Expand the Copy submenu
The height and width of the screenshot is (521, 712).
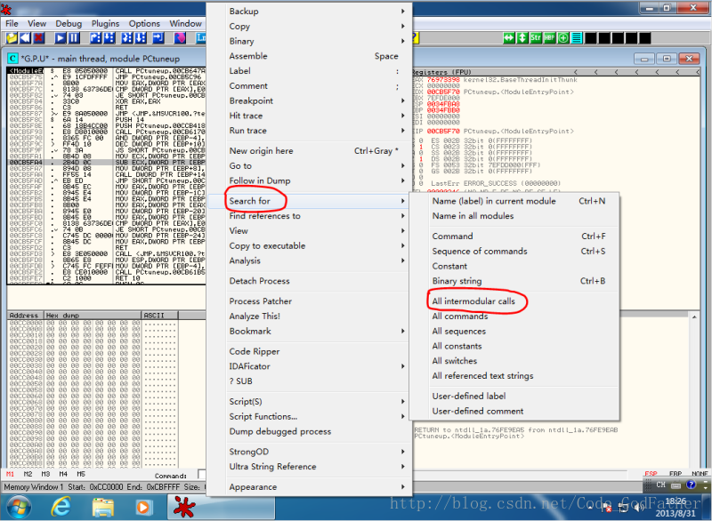coord(309,27)
